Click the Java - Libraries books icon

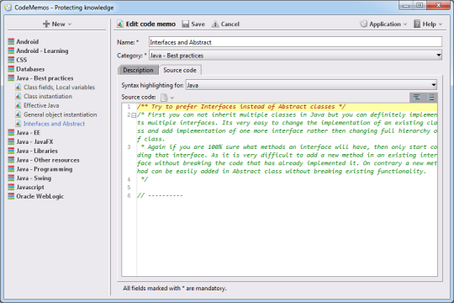click(x=11, y=151)
